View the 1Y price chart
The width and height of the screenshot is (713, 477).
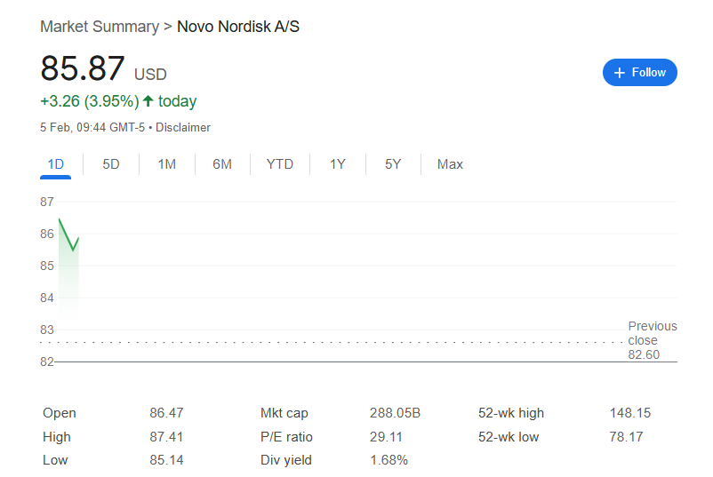(x=337, y=164)
